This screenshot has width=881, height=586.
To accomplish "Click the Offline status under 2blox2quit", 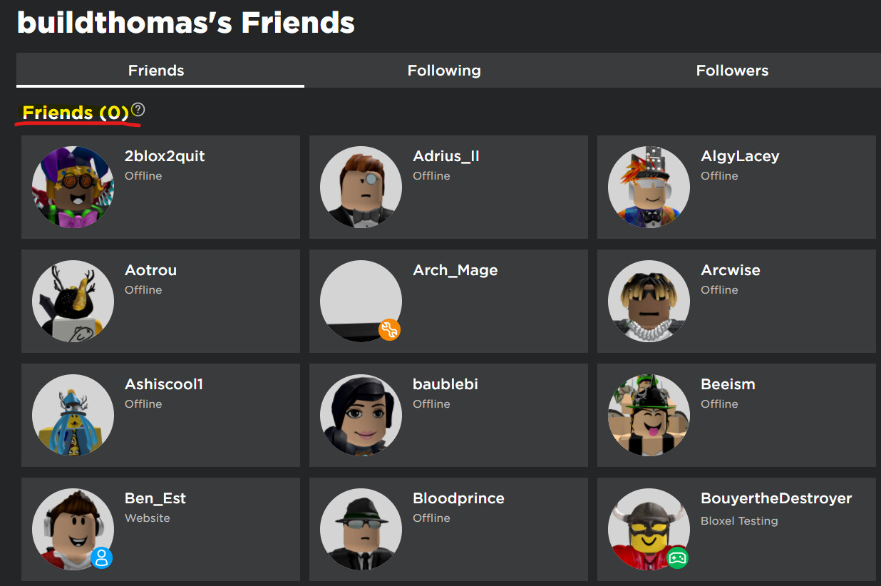I will 143,175.
